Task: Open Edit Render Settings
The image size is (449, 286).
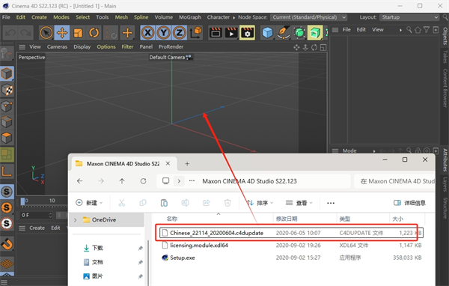Action: [x=248, y=33]
